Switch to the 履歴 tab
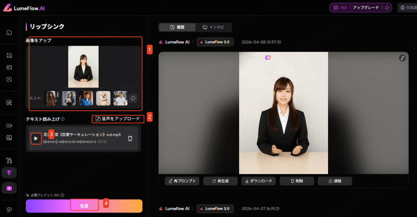Screen dimensions: 417x217 point(177,27)
